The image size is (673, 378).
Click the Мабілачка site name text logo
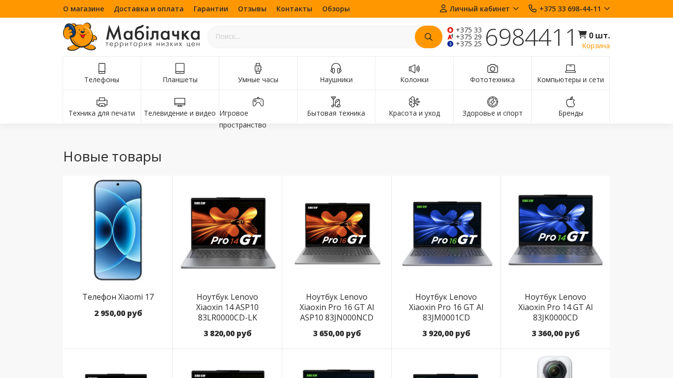pos(153,33)
